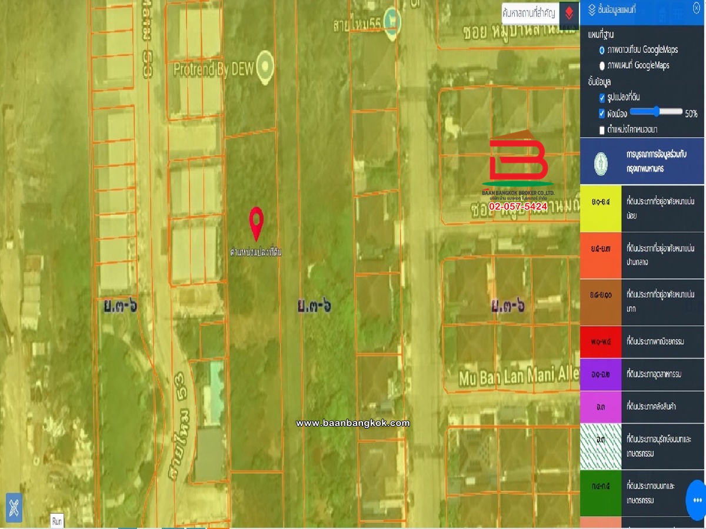The height and width of the screenshot is (529, 706).
Task: Click the Run tooltip label at bottom left
Action: pyautogui.click(x=56, y=521)
